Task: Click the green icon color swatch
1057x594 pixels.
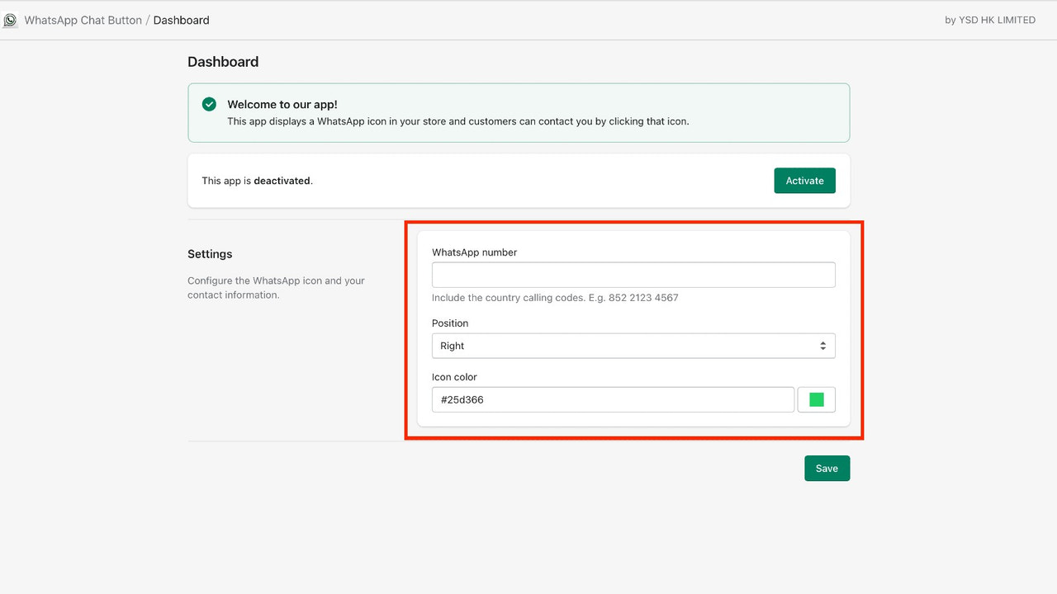Action: click(x=816, y=399)
